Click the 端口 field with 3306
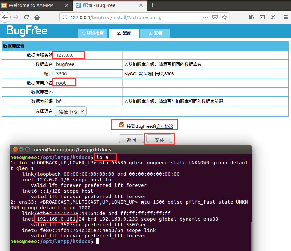This screenshot has height=251, width=291. (x=89, y=74)
